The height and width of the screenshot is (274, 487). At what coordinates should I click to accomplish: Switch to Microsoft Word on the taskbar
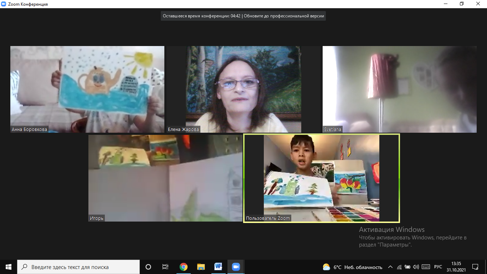point(218,267)
